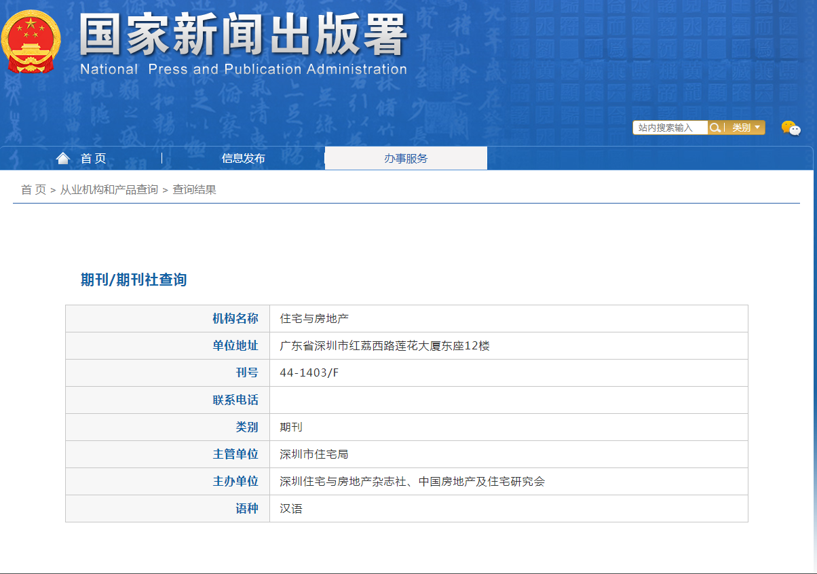The image size is (817, 574).
Task: Select the 办事服务 navigation tab
Action: click(406, 158)
